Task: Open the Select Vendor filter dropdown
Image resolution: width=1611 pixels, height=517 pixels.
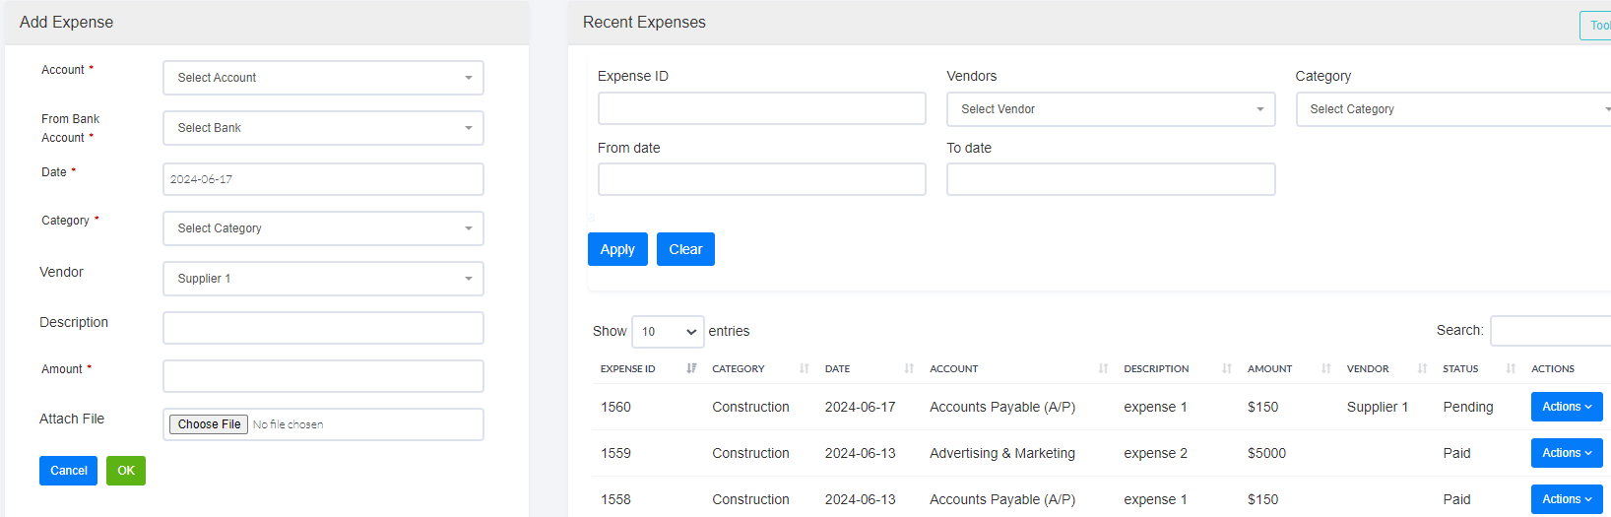Action: coord(1110,109)
